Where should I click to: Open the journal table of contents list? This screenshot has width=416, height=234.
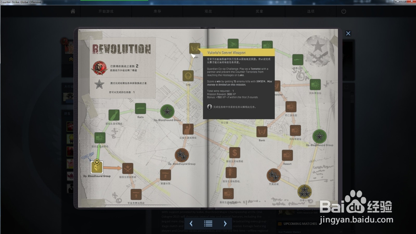point(208,224)
